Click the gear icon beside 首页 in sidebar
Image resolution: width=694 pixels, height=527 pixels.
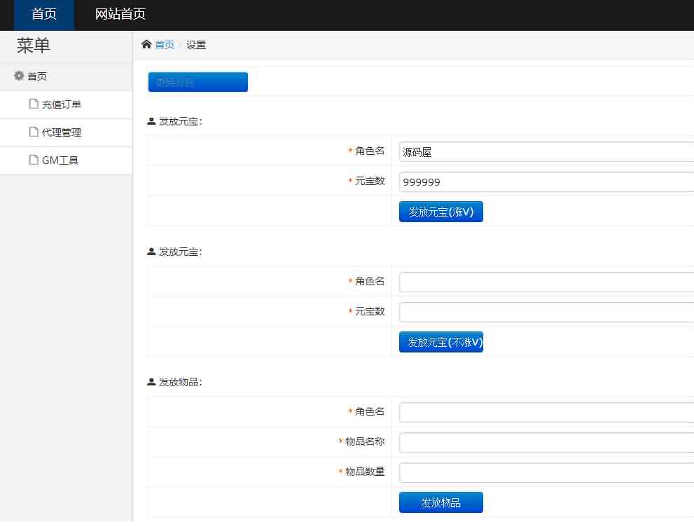coord(19,76)
